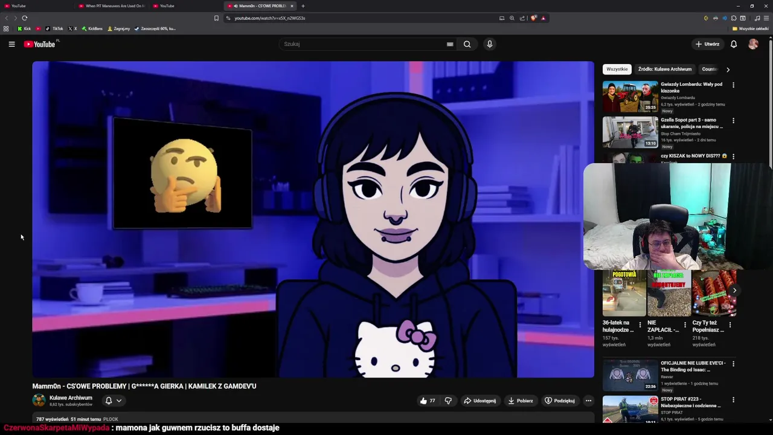Open the on-screen keyboard in search box

click(450, 44)
